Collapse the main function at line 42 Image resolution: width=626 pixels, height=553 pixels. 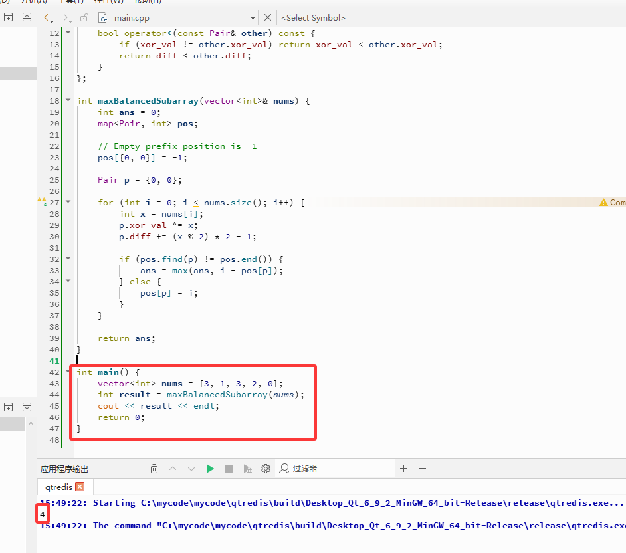pyautogui.click(x=68, y=372)
